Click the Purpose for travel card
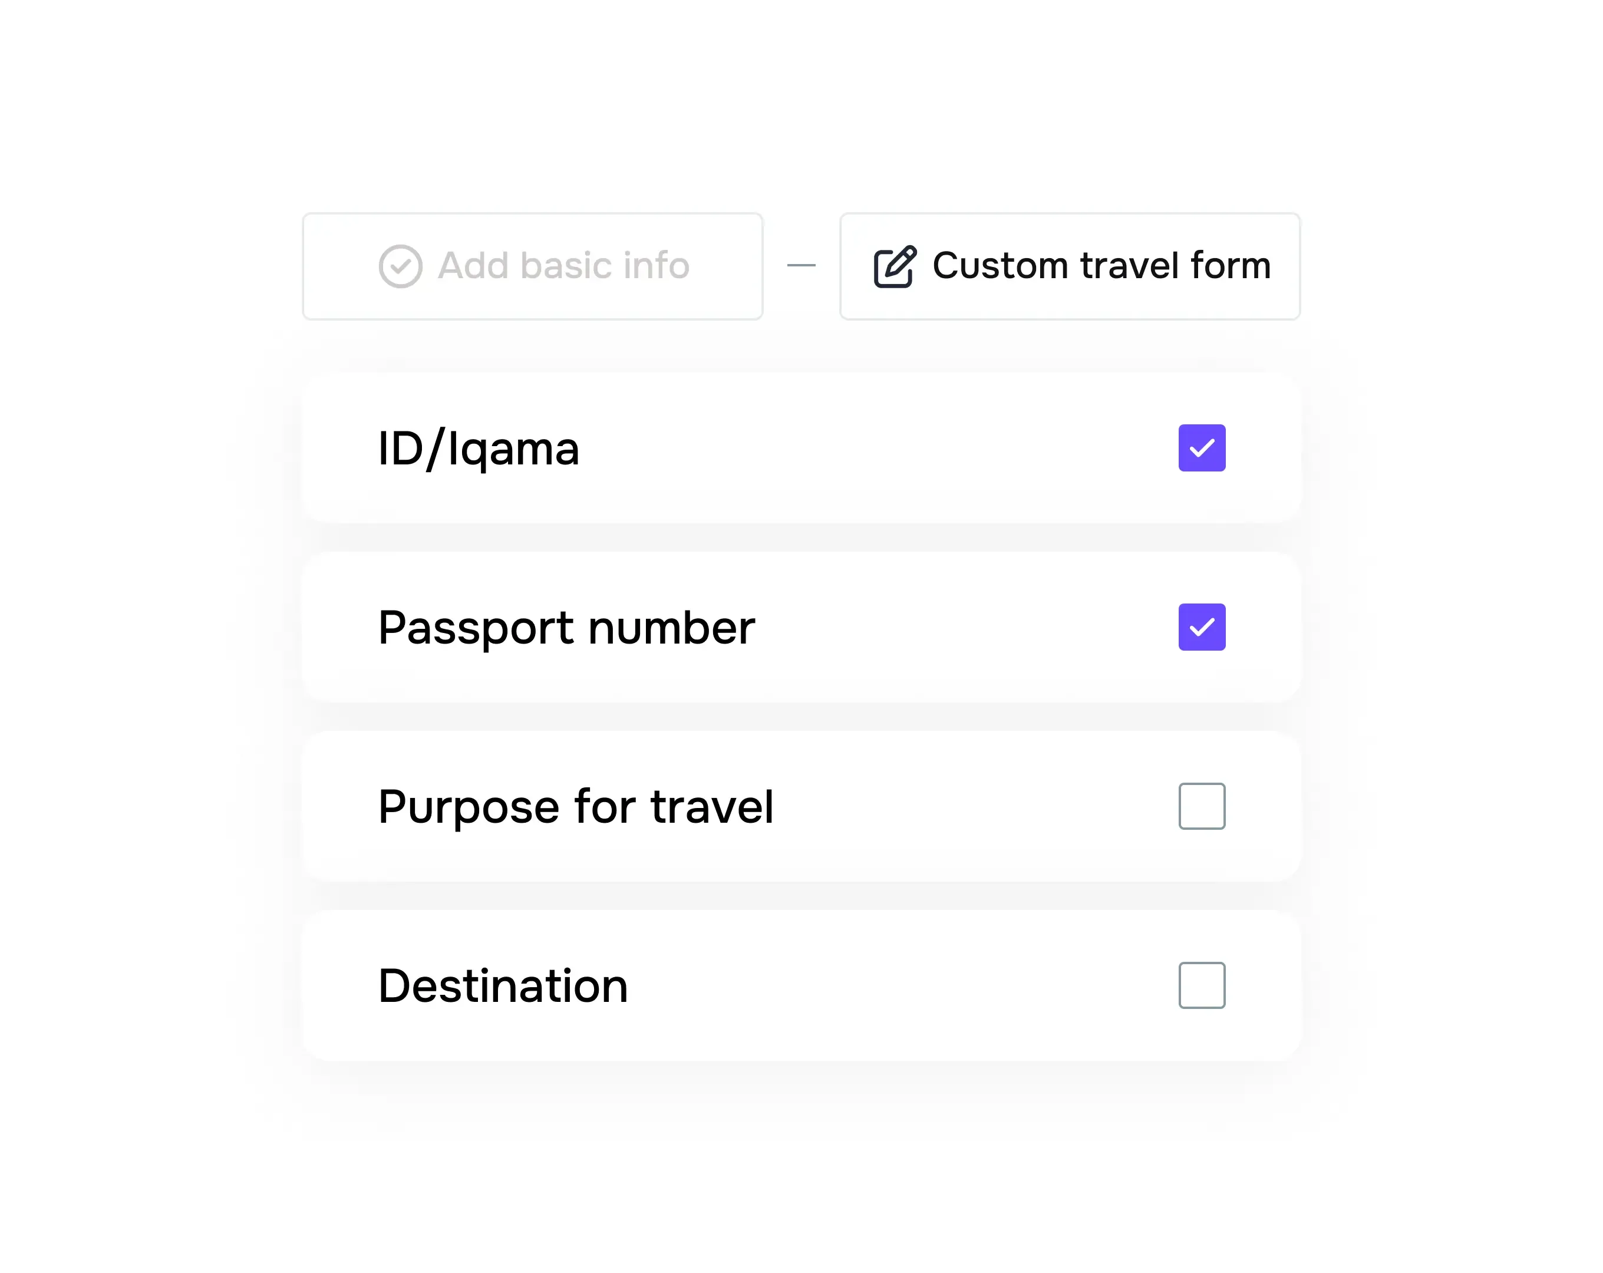The image size is (1603, 1273). [801, 805]
